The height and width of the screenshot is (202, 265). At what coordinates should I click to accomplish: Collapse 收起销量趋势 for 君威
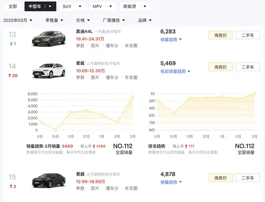point(175,71)
